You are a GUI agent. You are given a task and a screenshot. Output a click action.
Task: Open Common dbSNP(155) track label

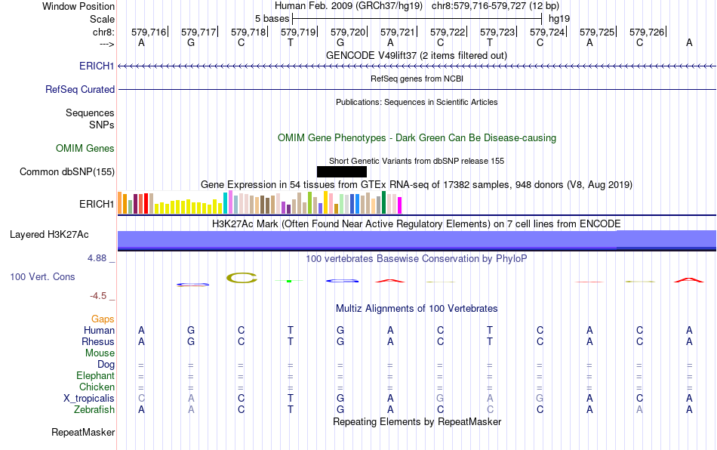pyautogui.click(x=67, y=172)
